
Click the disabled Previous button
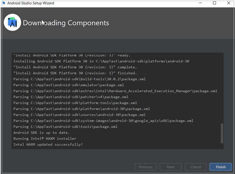click(x=145, y=167)
